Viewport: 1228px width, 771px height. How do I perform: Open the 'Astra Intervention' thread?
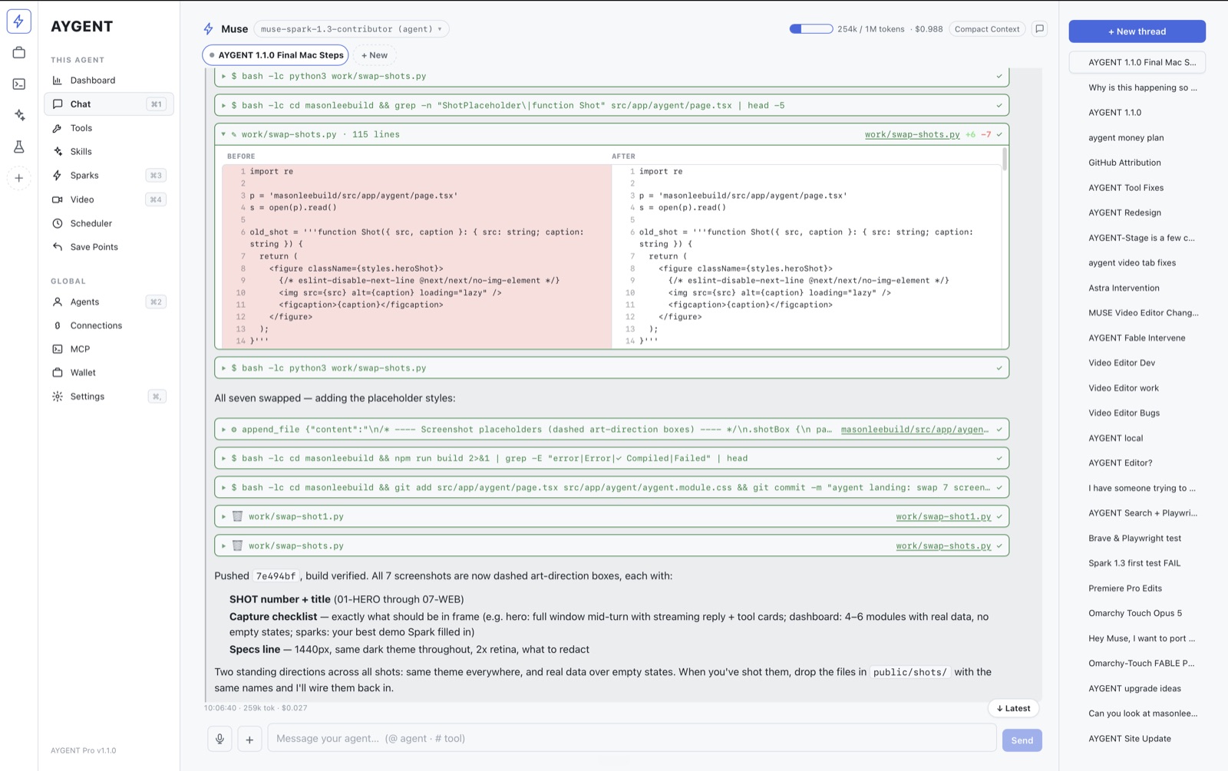pos(1137,288)
